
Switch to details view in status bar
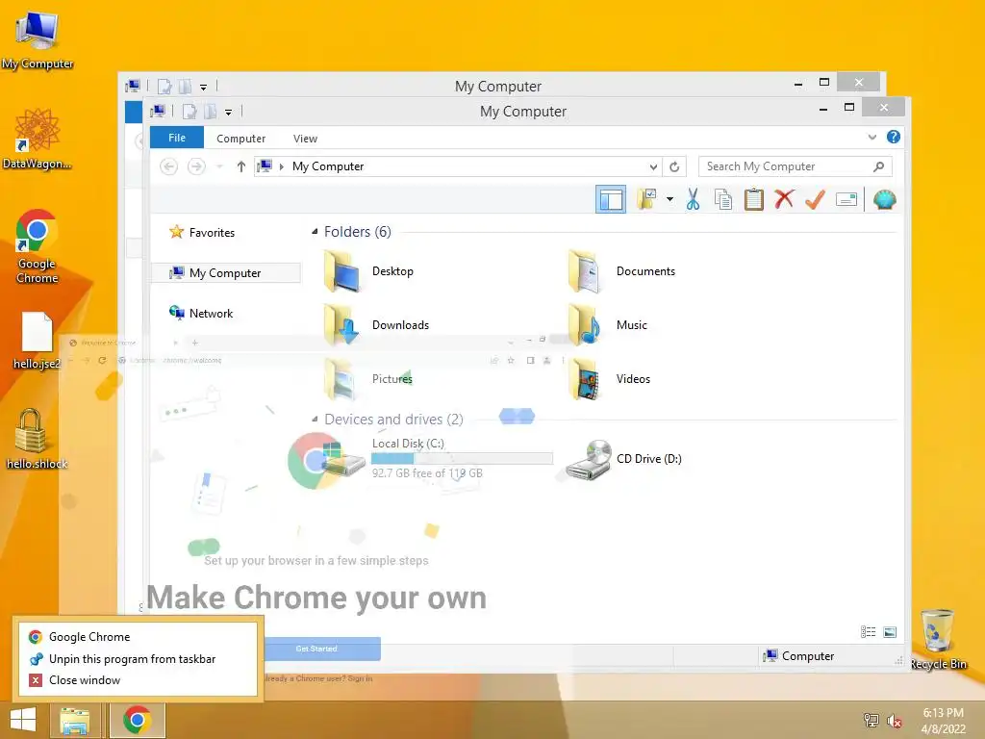pos(869,632)
